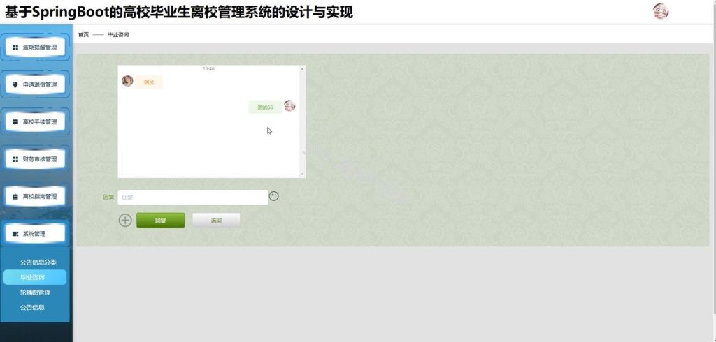Click the 测试 message bubble

click(x=149, y=82)
